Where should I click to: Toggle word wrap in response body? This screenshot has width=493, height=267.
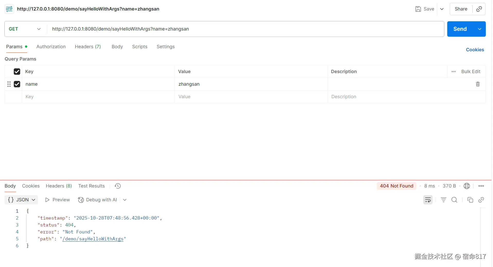click(x=428, y=200)
